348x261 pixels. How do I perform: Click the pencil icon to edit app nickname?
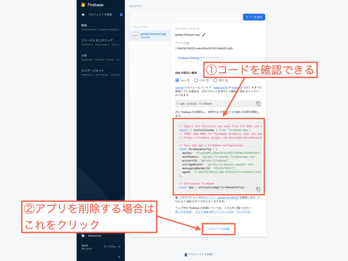pos(204,35)
